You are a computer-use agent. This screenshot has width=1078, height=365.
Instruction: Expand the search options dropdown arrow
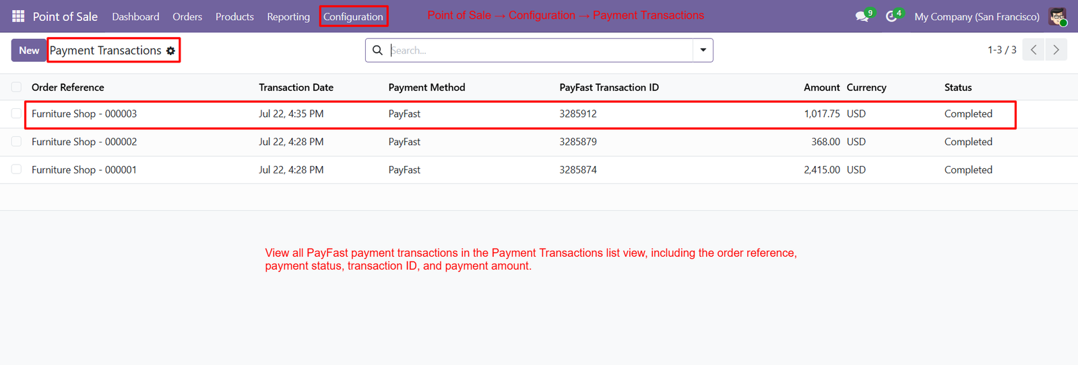703,50
